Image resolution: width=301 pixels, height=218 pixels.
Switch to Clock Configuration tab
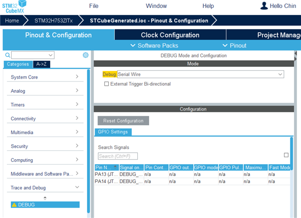(170, 35)
